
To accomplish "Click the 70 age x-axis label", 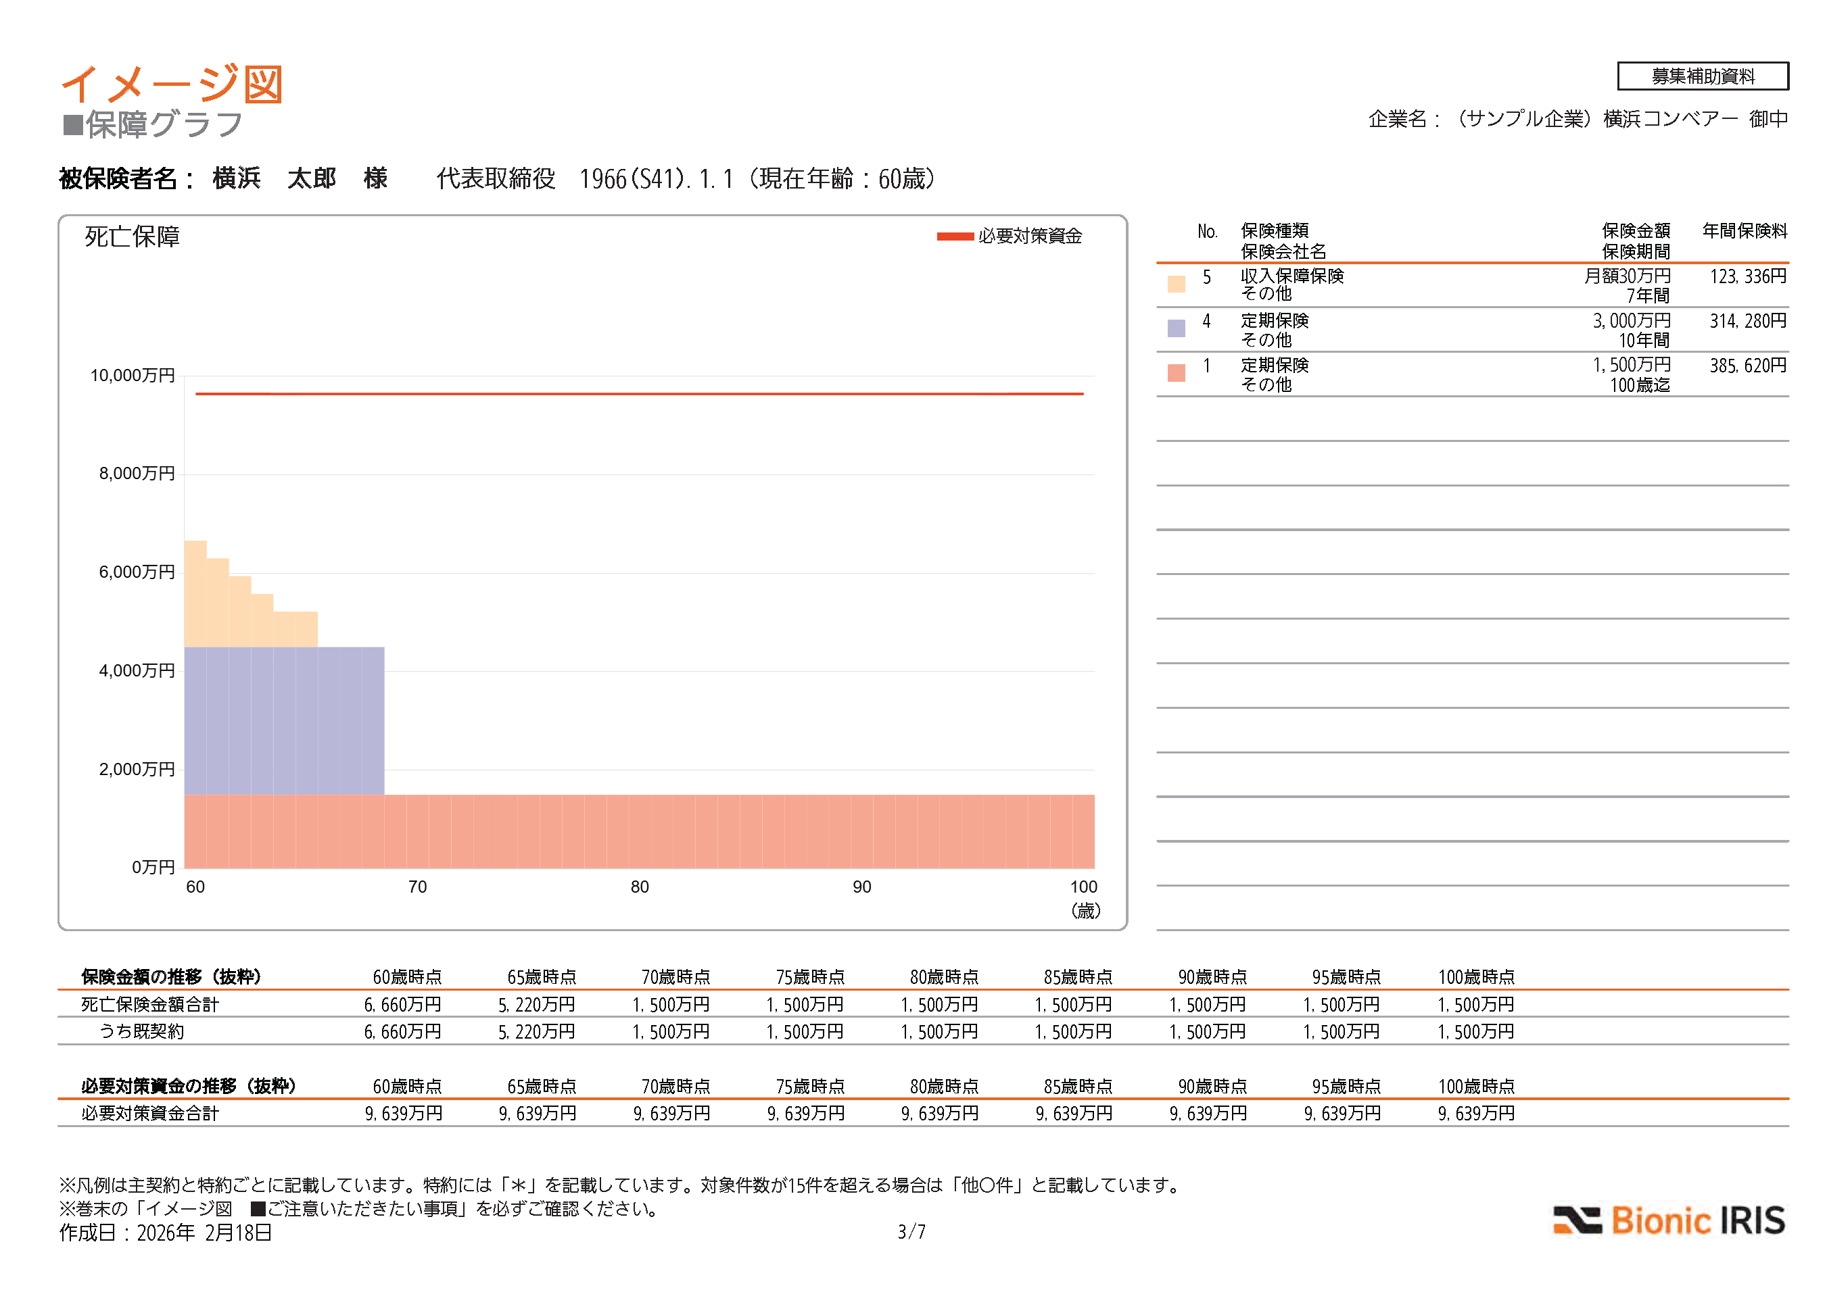I will (417, 887).
